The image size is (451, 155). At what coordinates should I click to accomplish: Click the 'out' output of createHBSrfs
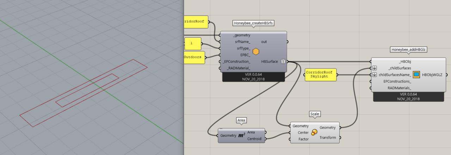tap(264, 42)
